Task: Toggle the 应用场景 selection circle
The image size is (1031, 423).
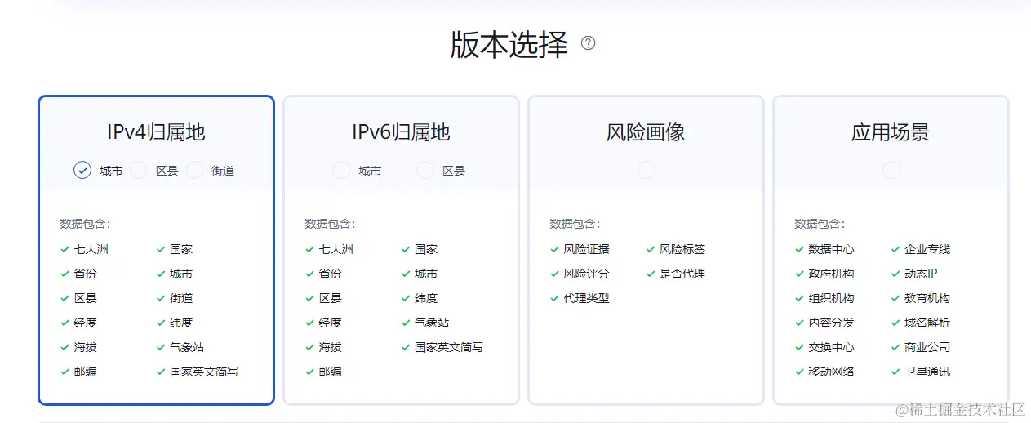Action: (891, 170)
